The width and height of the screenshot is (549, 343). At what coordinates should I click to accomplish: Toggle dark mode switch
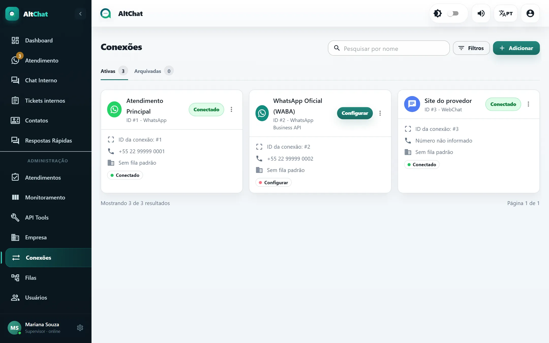(x=453, y=13)
